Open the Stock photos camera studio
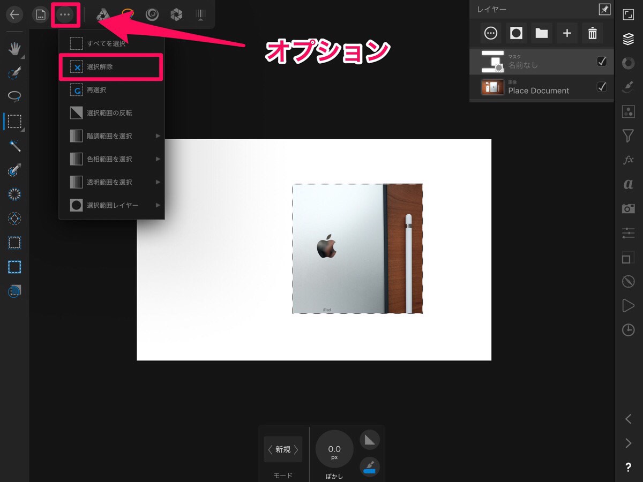Image resolution: width=643 pixels, height=482 pixels. (x=629, y=208)
